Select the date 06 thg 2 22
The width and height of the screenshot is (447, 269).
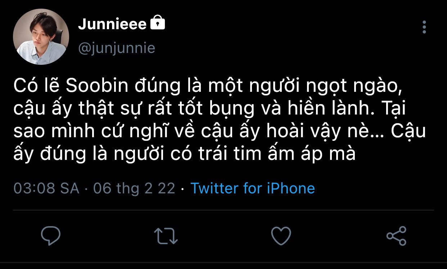coord(134,188)
